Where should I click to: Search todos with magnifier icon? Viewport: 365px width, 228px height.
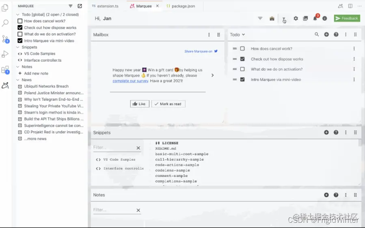pos(317,35)
